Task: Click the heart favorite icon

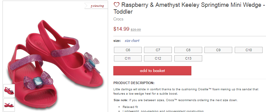Action: tap(116, 5)
